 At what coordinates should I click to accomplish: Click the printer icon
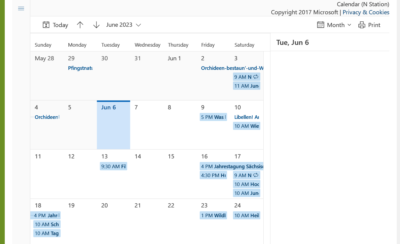pyautogui.click(x=362, y=25)
